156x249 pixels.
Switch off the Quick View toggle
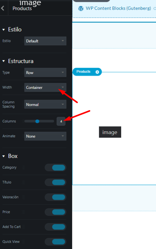click(55, 242)
